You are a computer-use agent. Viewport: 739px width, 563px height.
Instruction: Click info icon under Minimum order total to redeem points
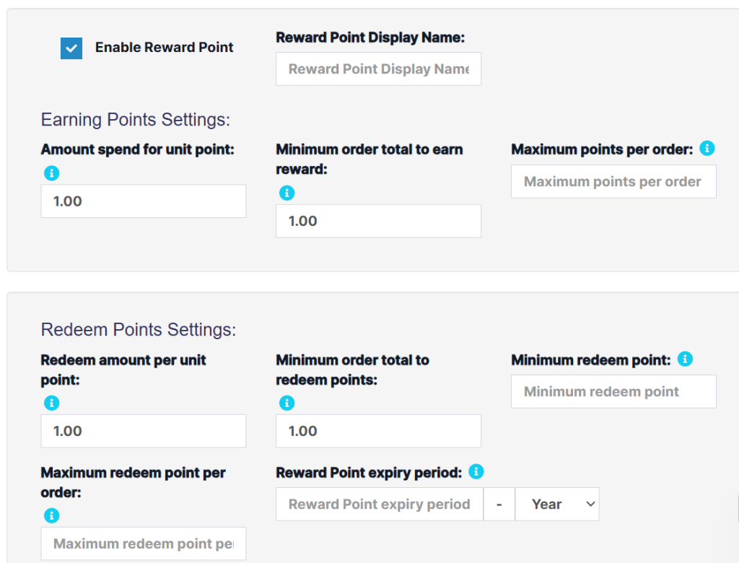pos(287,403)
